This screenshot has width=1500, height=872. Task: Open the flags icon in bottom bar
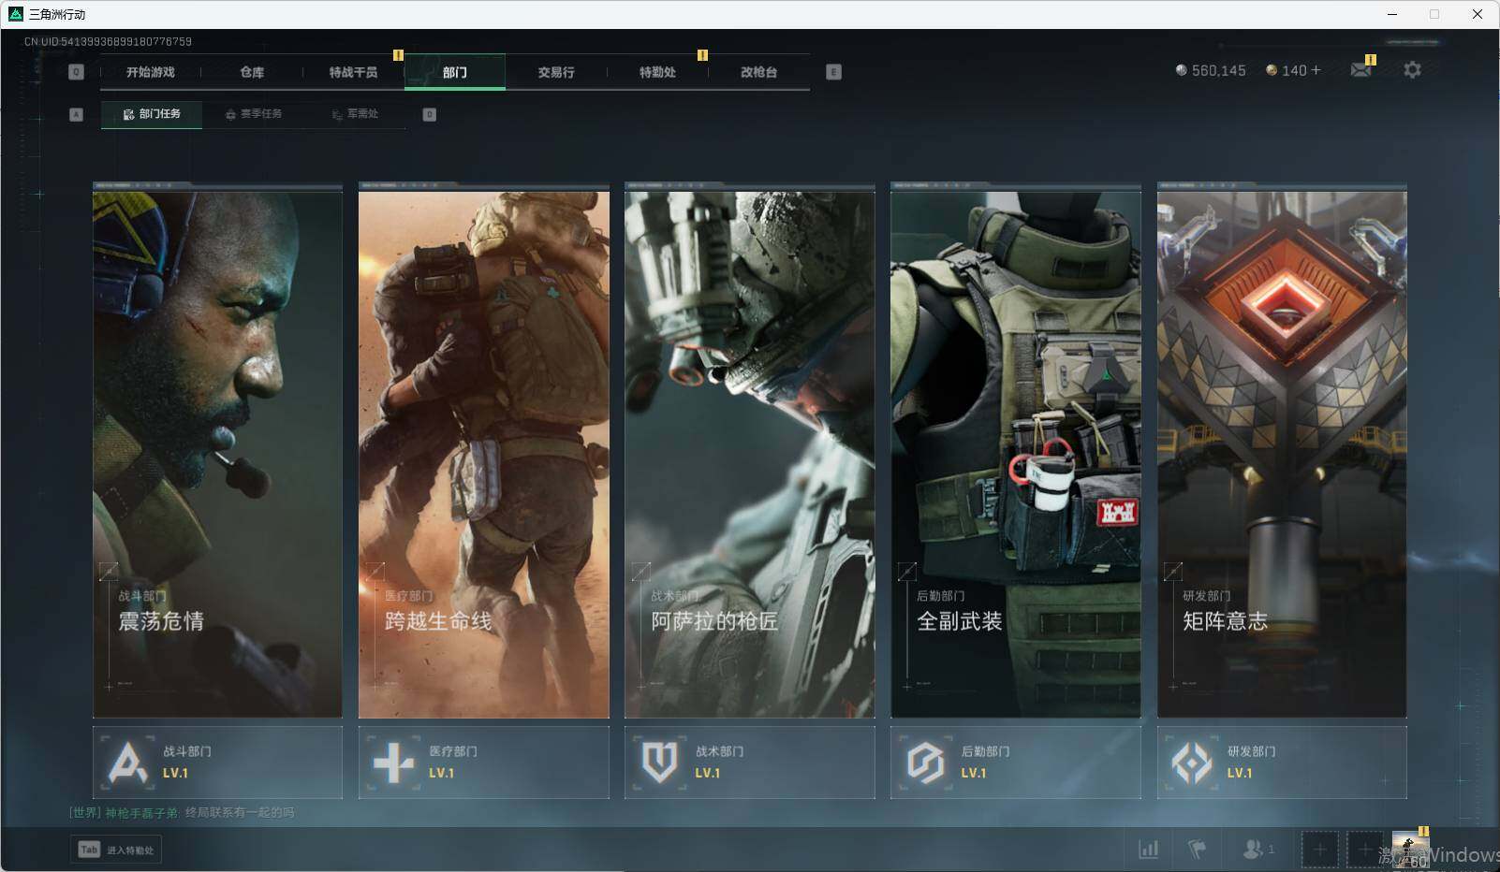(1198, 850)
